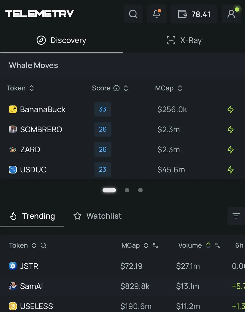Open the search magnifier in header
The image size is (245, 312).
(133, 14)
